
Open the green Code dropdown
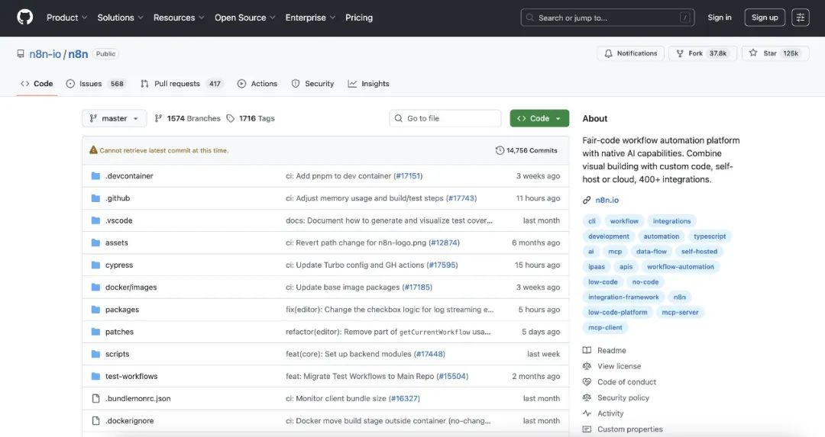coord(539,118)
